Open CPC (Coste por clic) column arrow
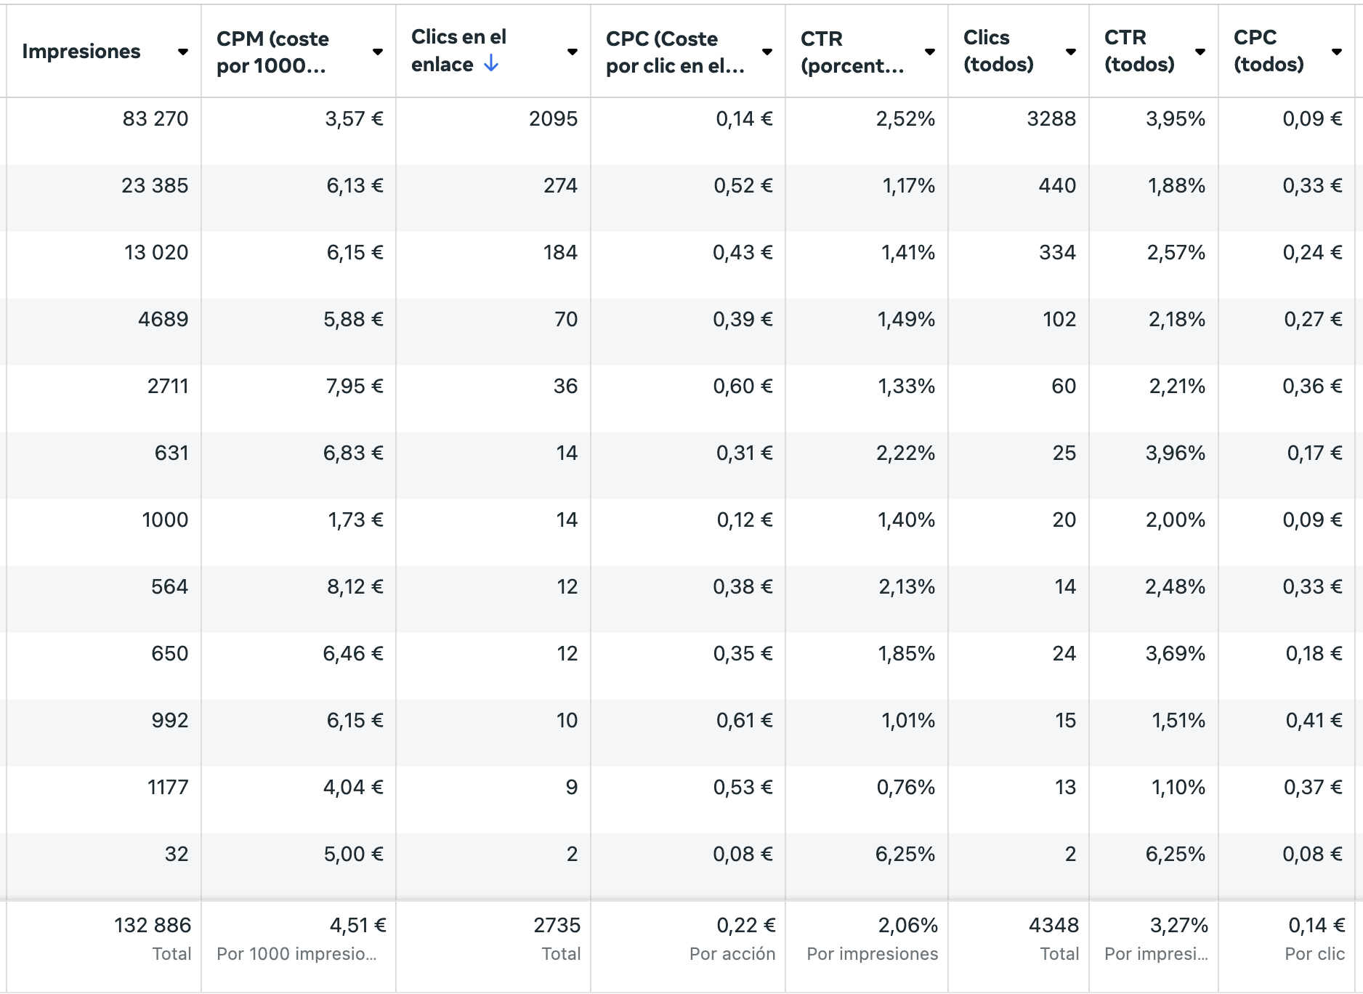Image resolution: width=1363 pixels, height=994 pixels. tap(767, 52)
